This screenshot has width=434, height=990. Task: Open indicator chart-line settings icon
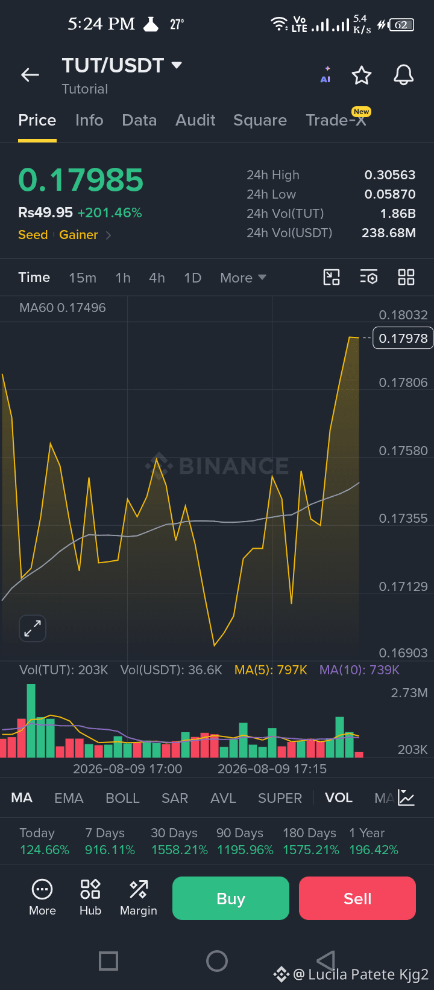click(406, 798)
